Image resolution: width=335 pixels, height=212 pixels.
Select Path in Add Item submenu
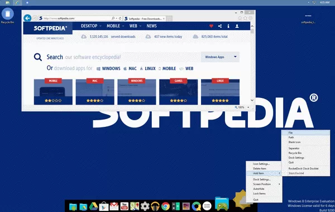(x=306, y=137)
